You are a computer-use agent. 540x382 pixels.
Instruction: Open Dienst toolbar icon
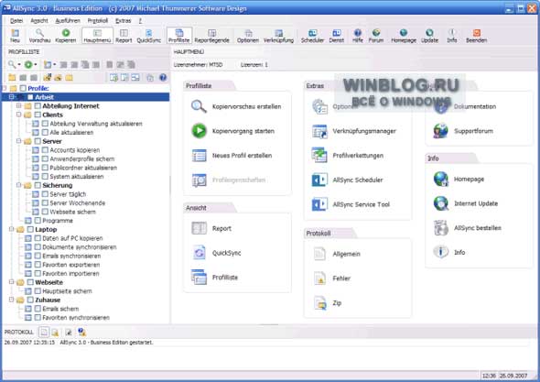pos(337,36)
